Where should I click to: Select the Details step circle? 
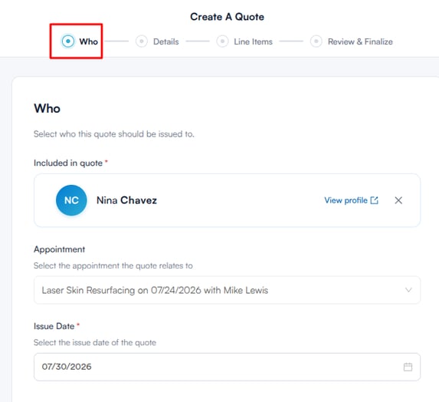142,41
